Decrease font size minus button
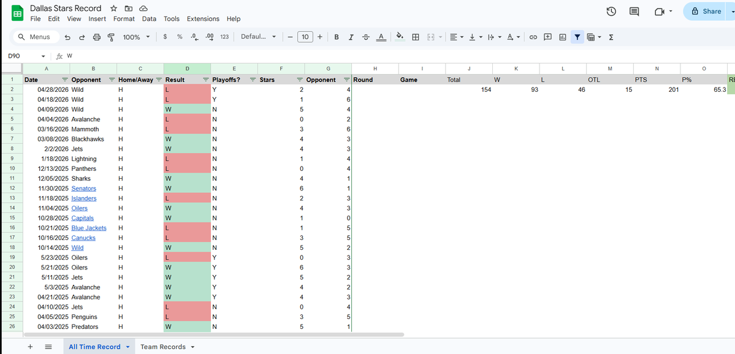735x354 pixels. (290, 37)
